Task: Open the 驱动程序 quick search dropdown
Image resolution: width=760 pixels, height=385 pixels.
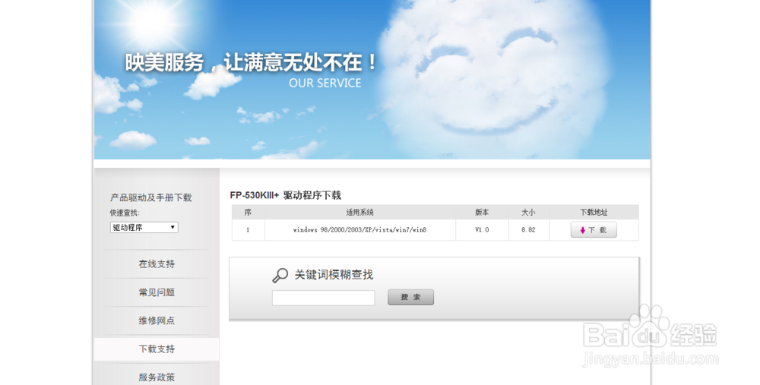Action: [x=144, y=227]
